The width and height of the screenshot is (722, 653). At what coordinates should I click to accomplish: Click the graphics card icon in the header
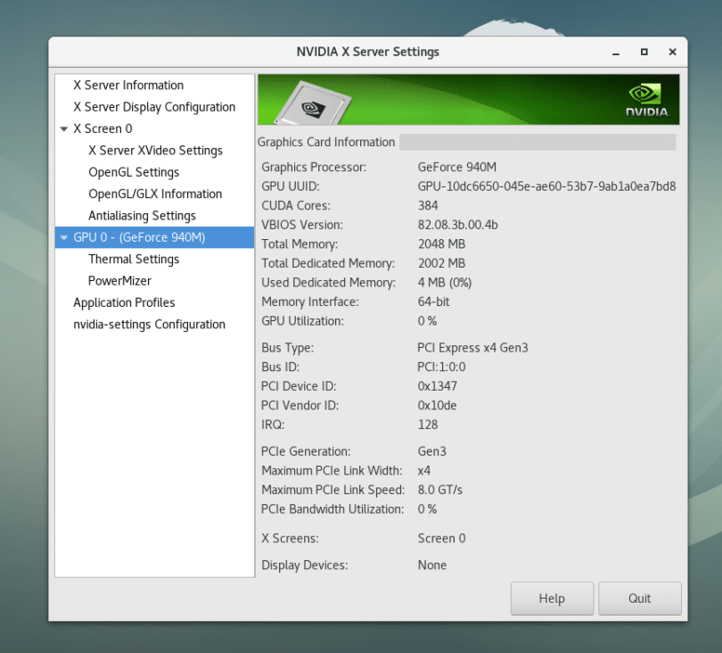(312, 98)
